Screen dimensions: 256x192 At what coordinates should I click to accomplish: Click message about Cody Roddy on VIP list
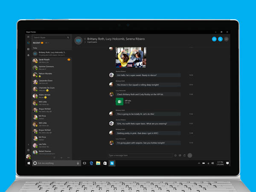pyautogui.click(x=148, y=94)
